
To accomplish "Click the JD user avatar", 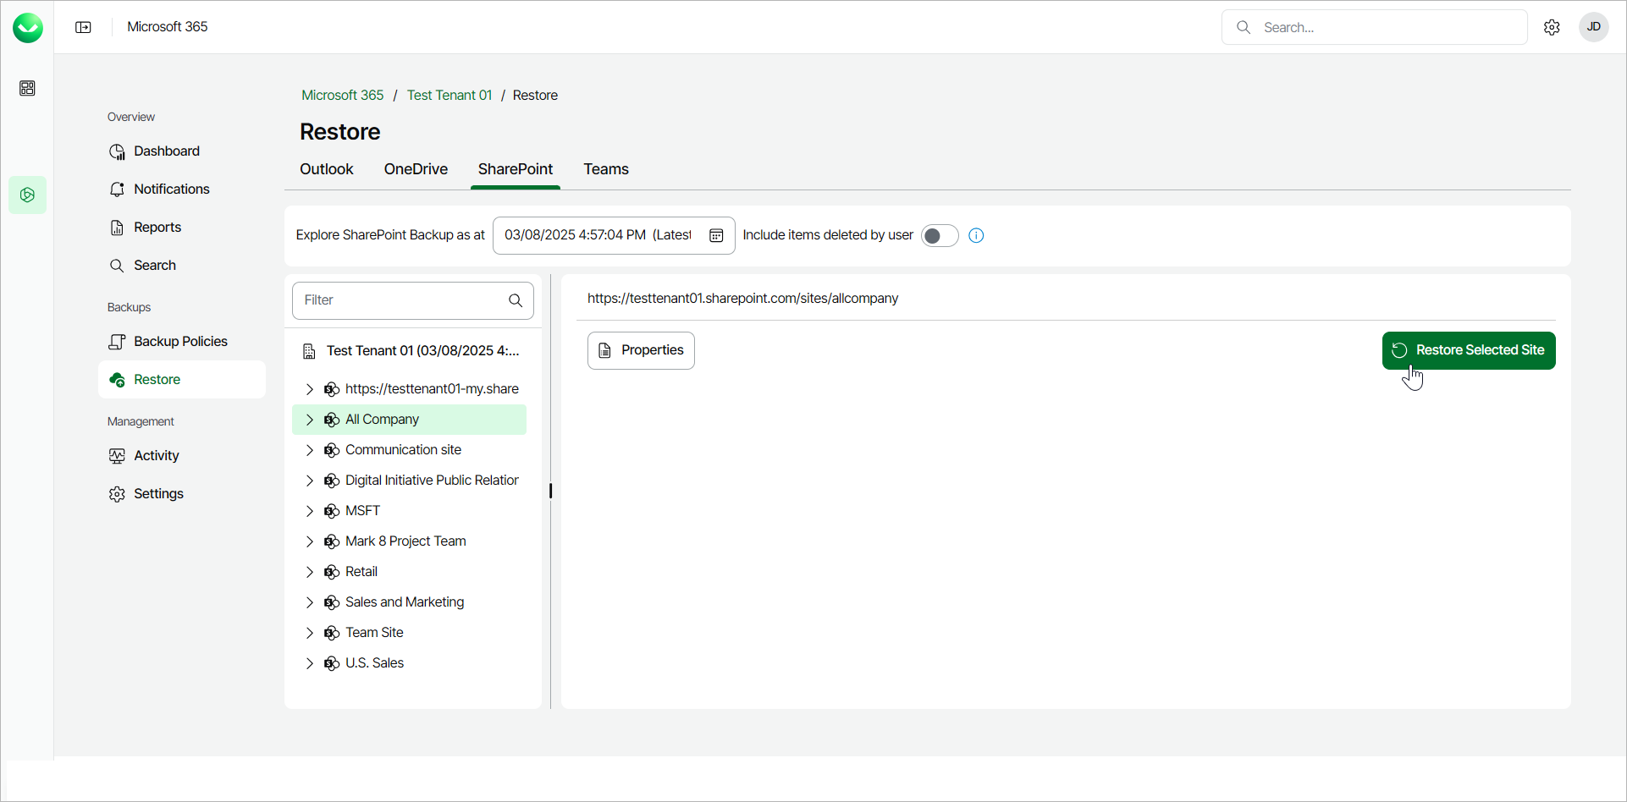I will [1593, 27].
